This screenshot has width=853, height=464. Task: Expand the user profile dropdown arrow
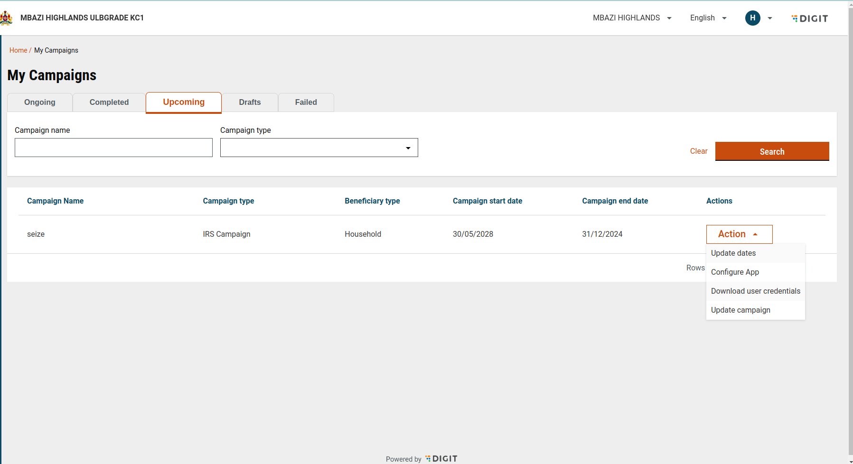click(x=770, y=19)
